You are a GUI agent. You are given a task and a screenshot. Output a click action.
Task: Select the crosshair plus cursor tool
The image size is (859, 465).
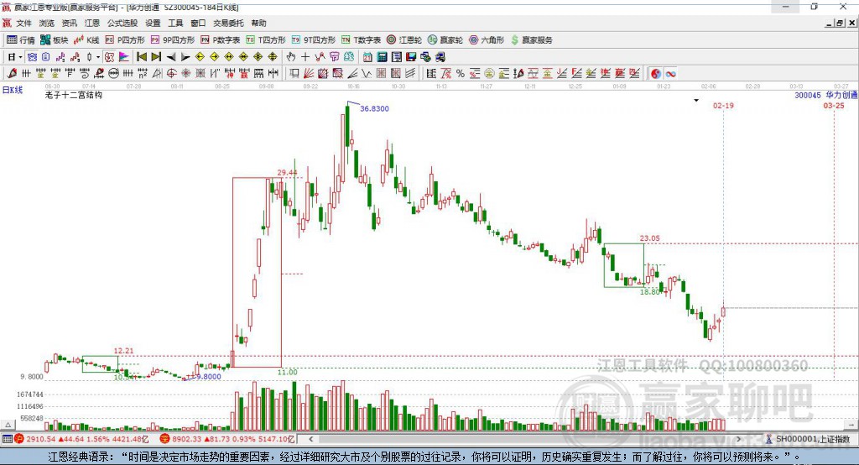point(305,56)
